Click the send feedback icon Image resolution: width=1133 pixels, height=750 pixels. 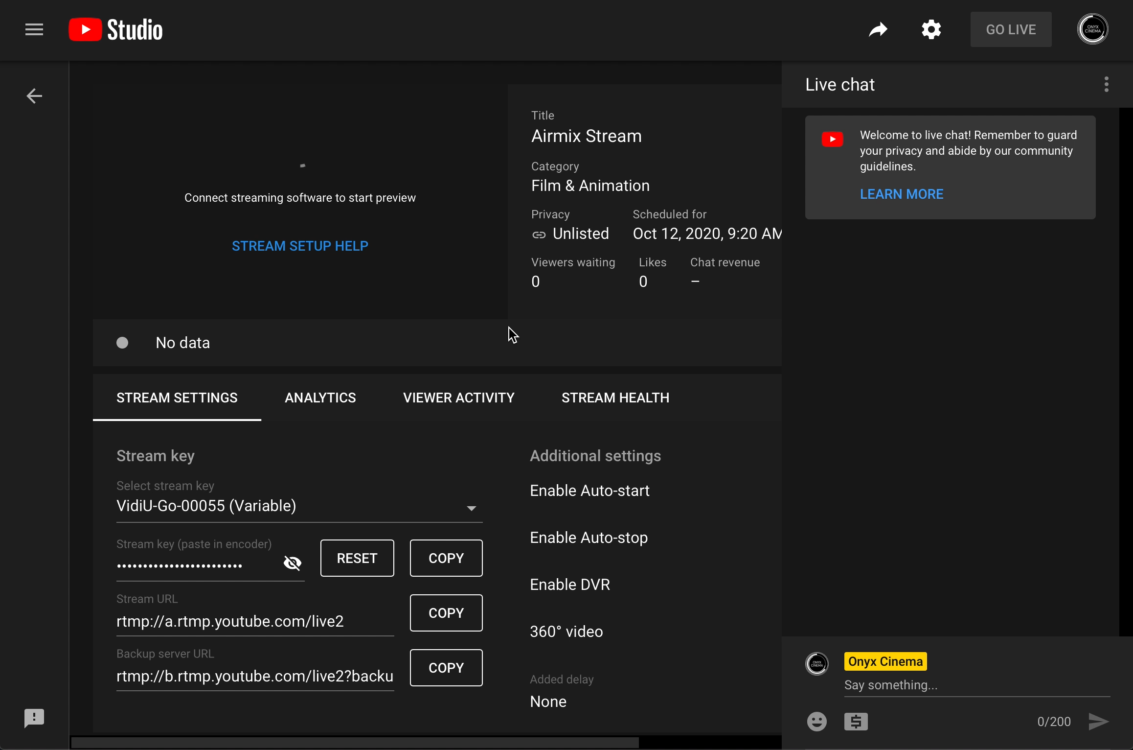(x=34, y=718)
